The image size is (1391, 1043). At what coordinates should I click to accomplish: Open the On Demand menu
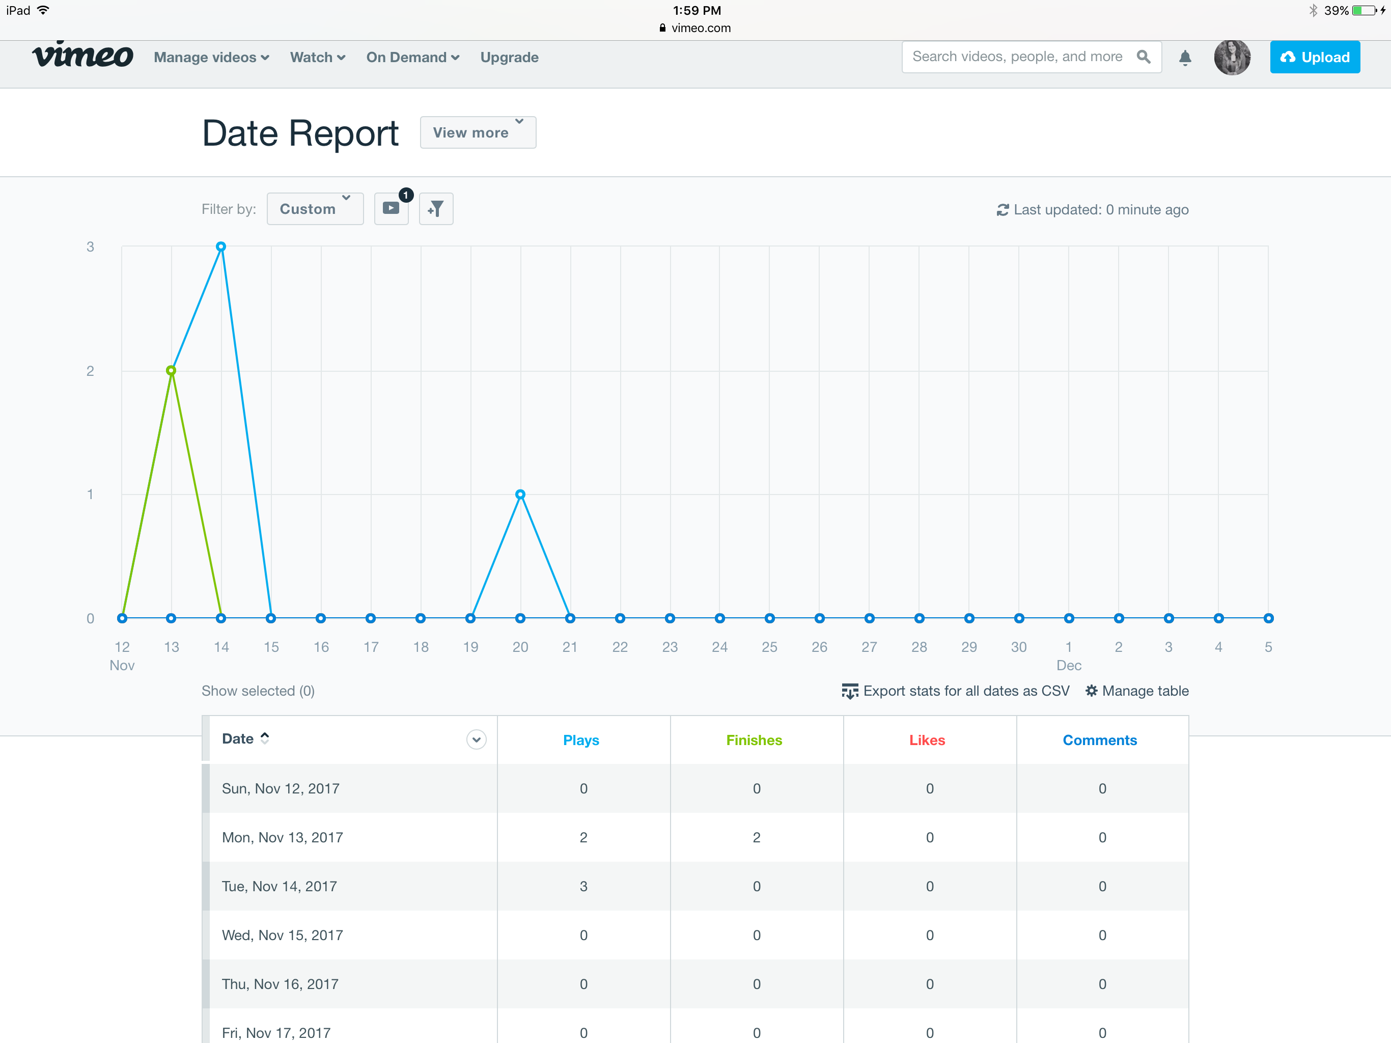412,57
